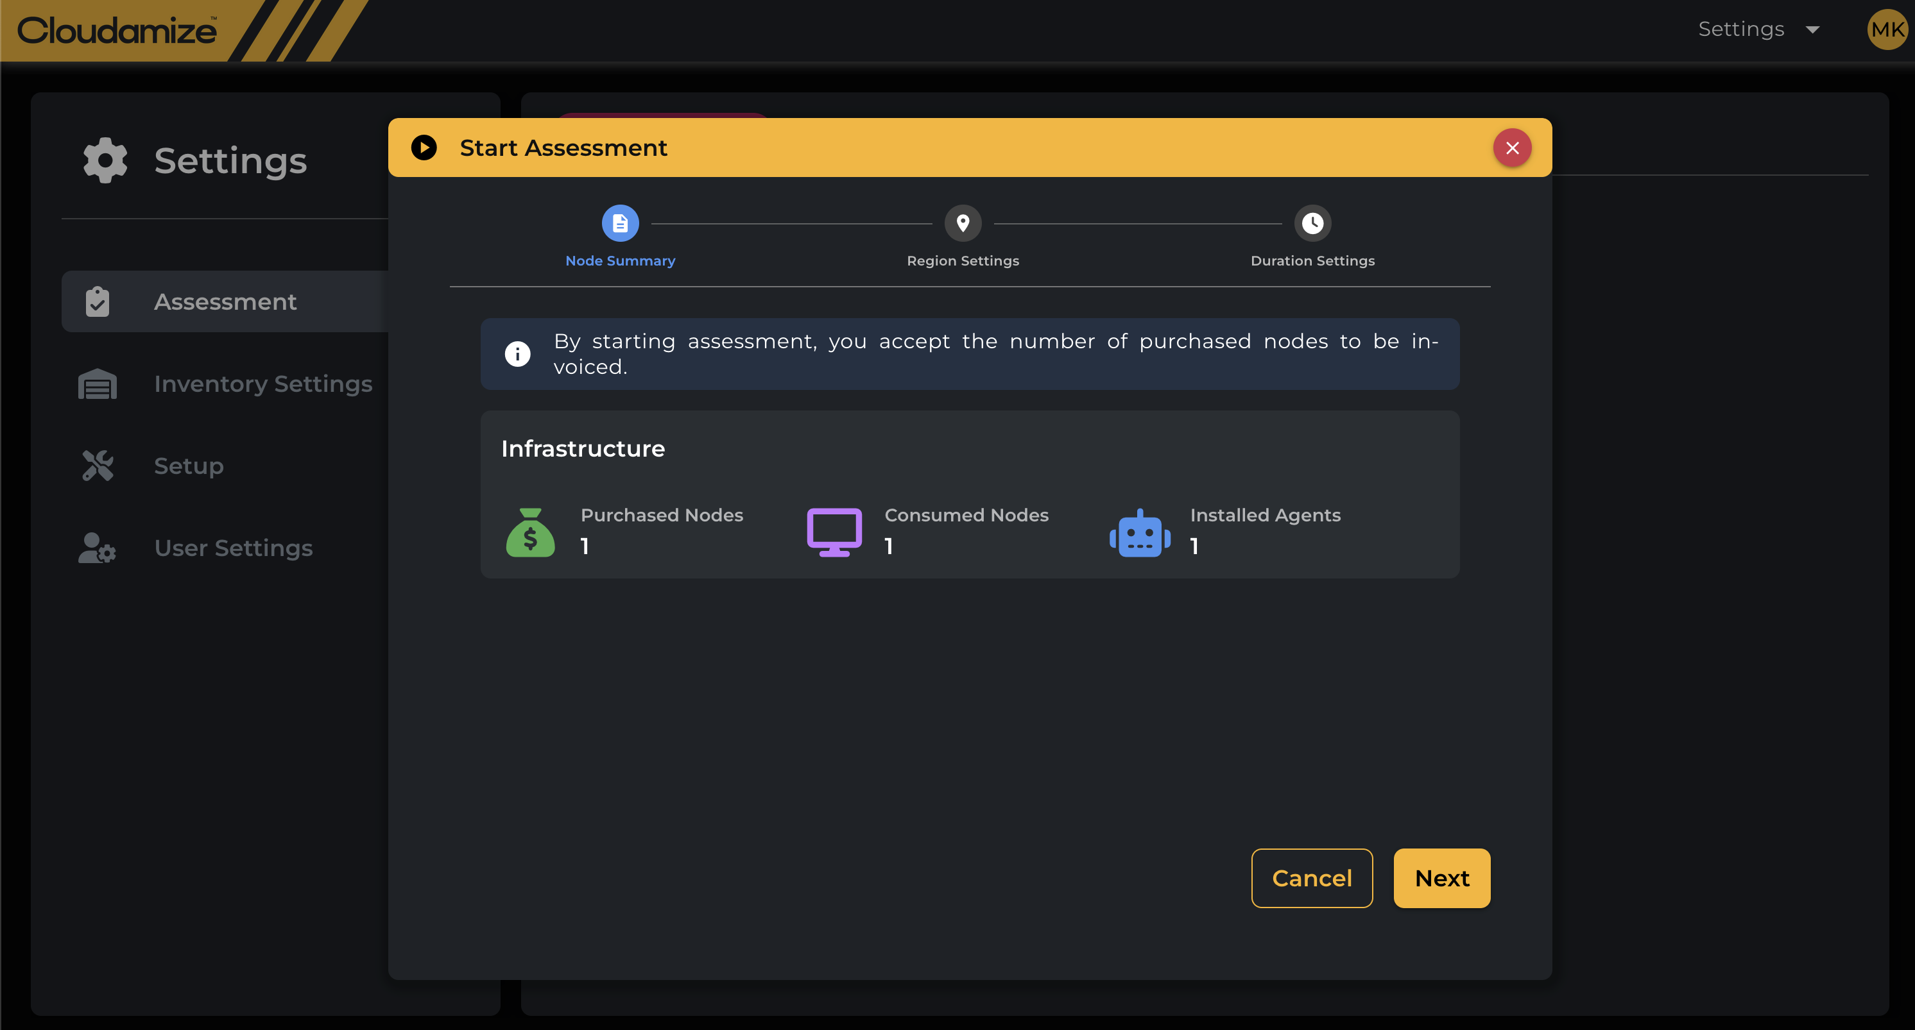1915x1030 pixels.
Task: Click the Setup tools icon
Action: click(98, 466)
